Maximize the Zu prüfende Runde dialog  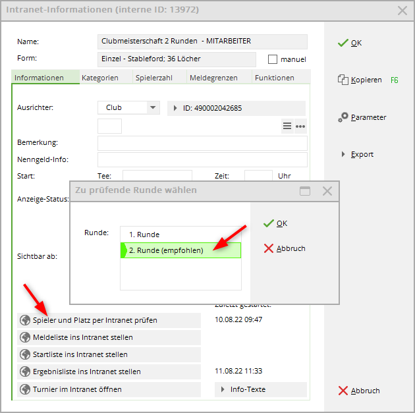(305, 191)
